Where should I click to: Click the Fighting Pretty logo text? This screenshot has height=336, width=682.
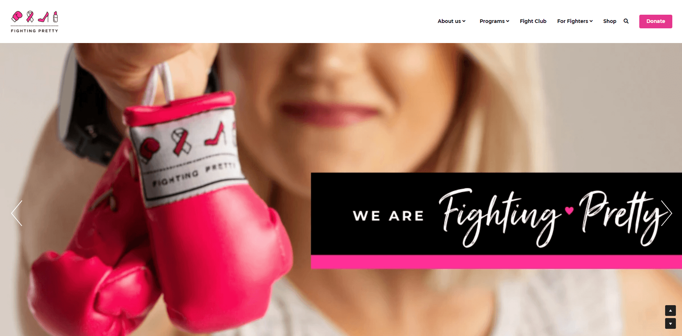[x=34, y=31]
